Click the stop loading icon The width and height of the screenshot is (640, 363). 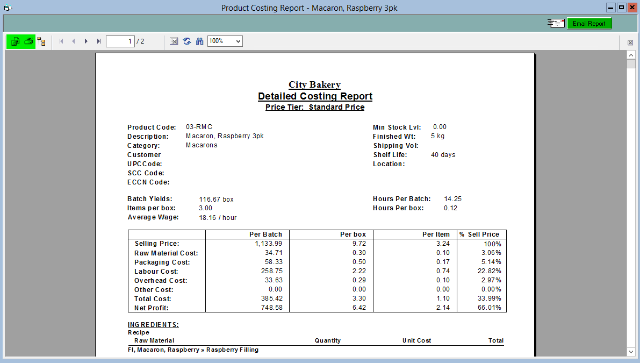[x=174, y=41]
